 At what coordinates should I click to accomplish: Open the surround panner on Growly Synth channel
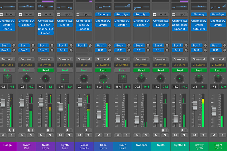(199, 79)
